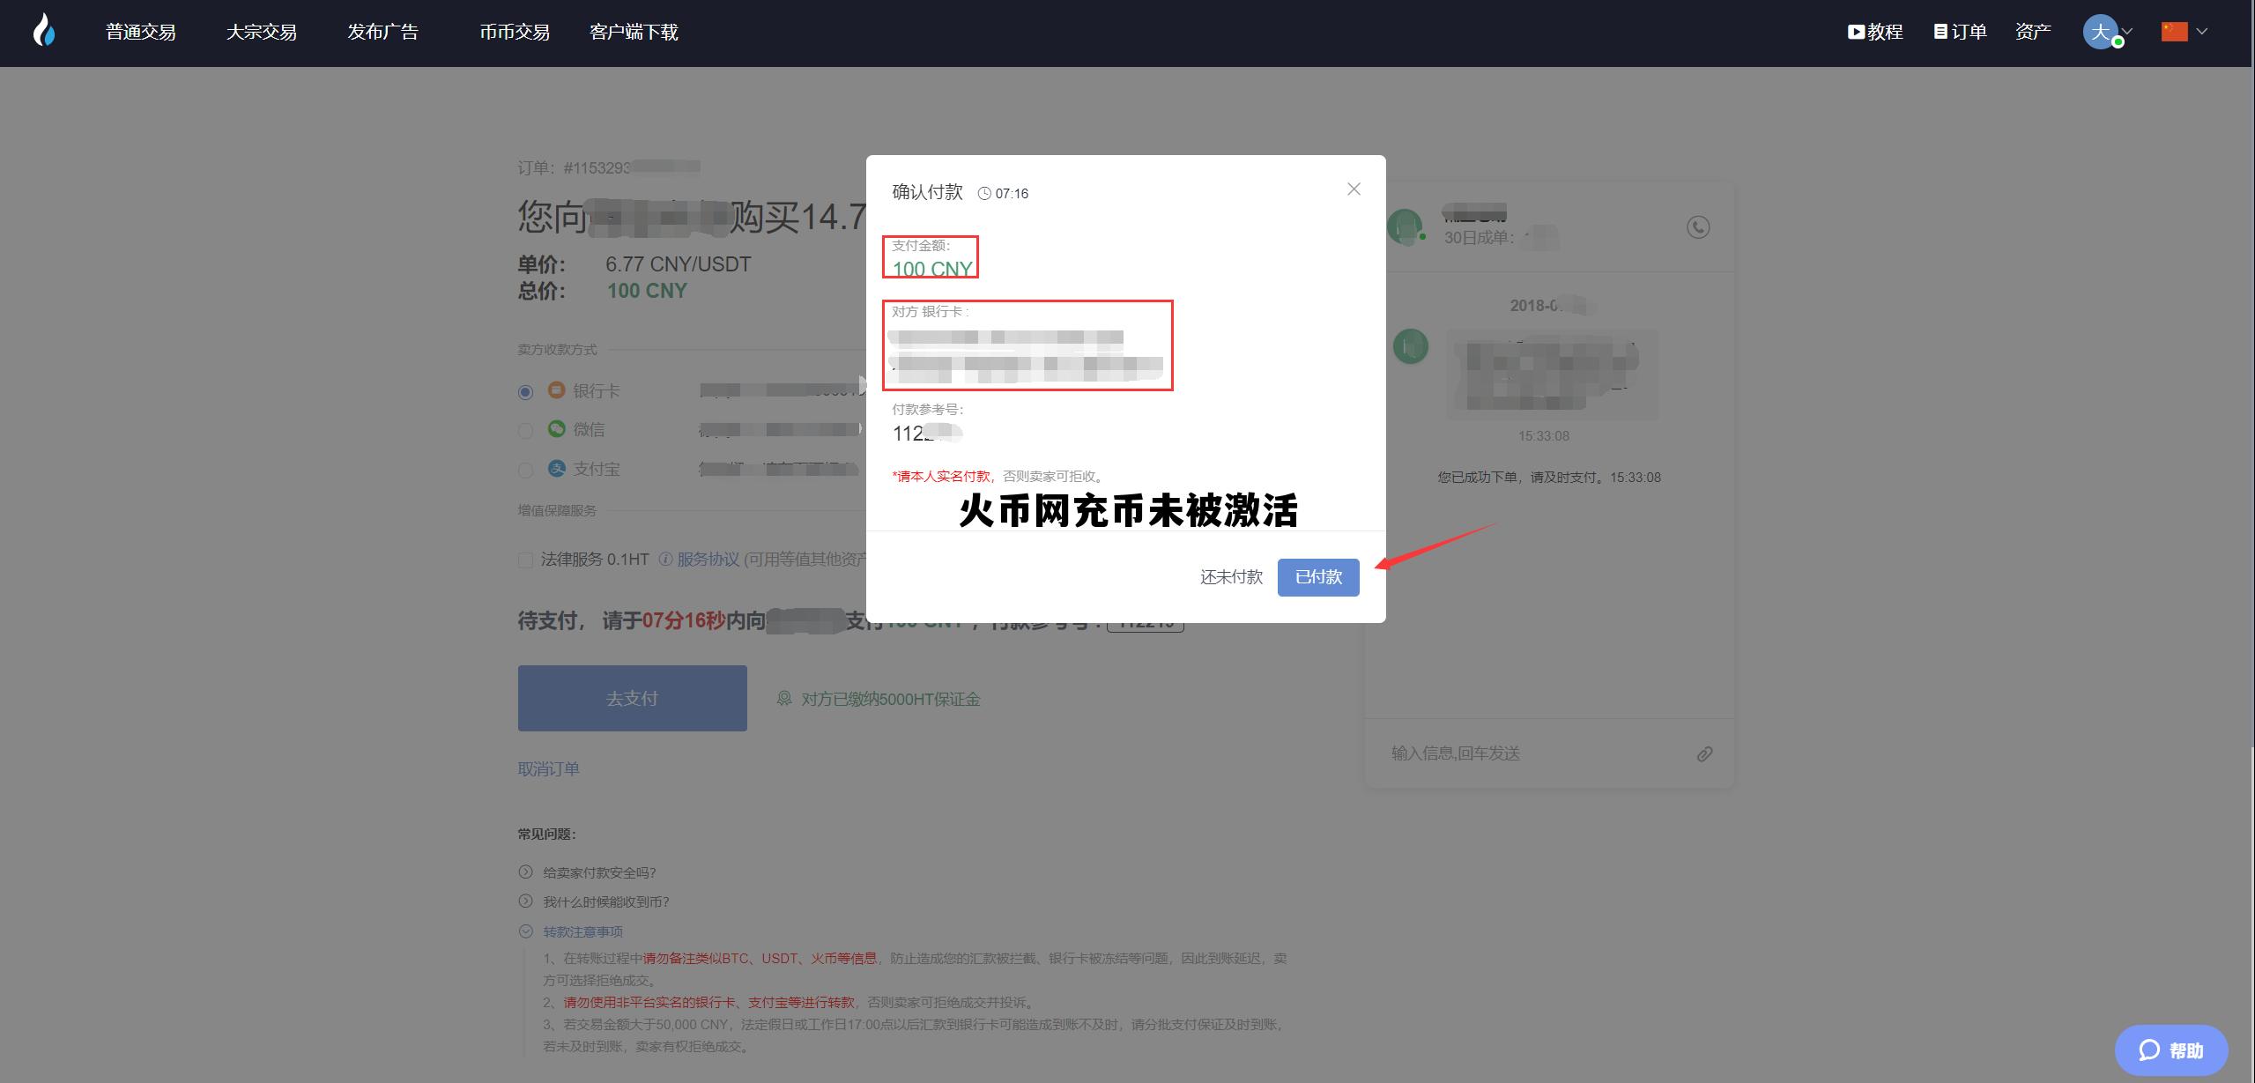
Task: Click the Huobi flame logo
Action: pos(43,31)
